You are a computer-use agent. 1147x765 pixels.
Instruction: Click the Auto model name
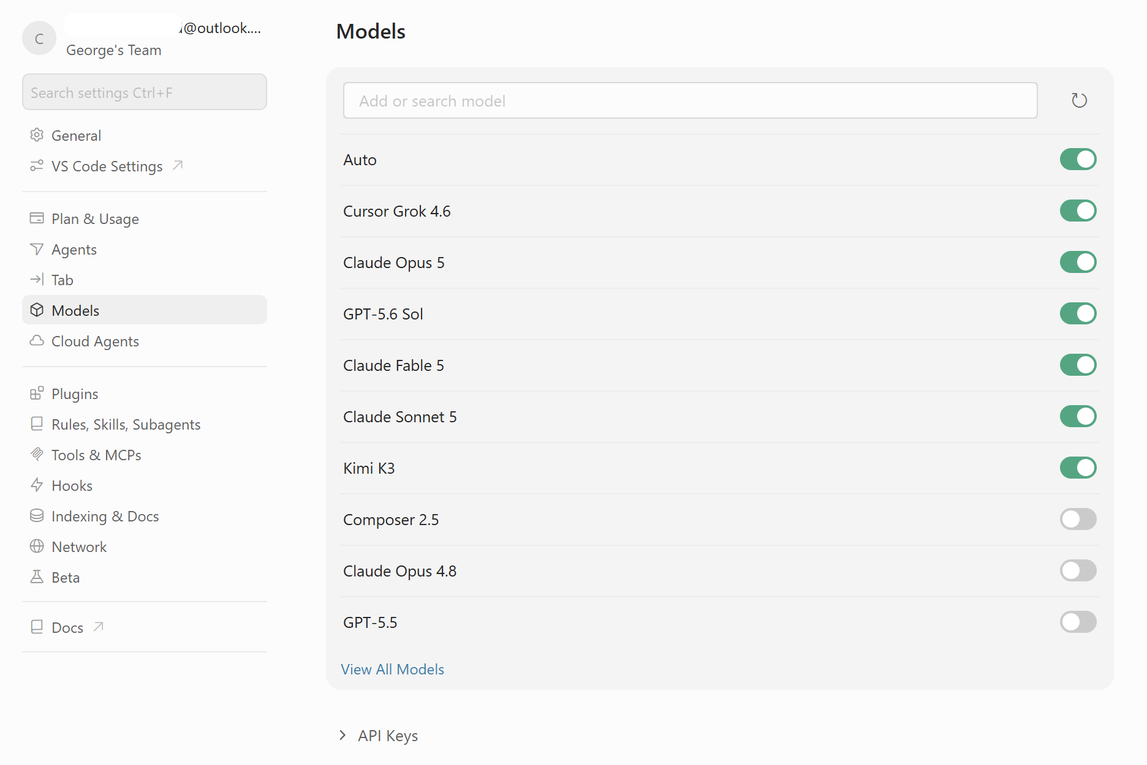pos(360,160)
